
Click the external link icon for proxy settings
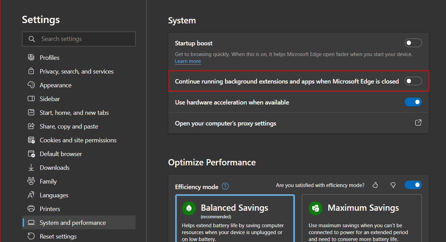coord(418,123)
